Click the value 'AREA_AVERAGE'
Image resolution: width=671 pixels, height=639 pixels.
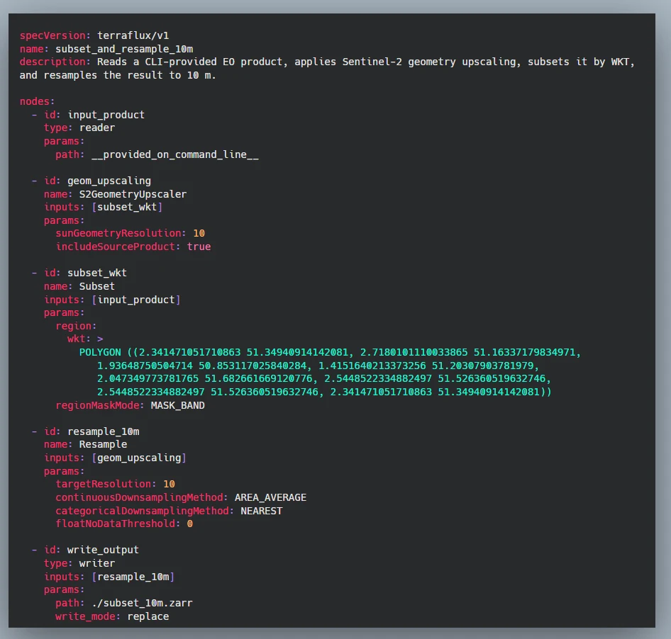270,498
